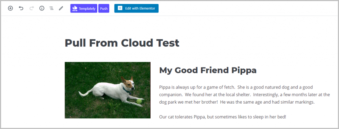
Task: Click the Pull From Cloud Test title
Action: pos(122,43)
